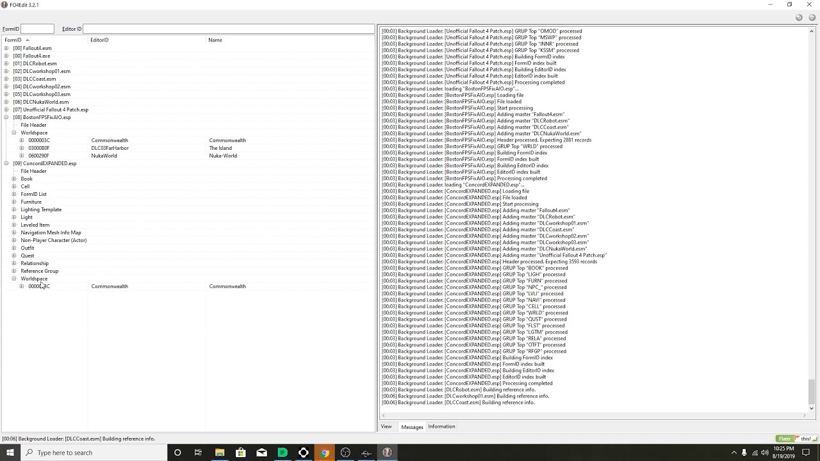Collapse the [09] ConcordEXPANDED.esp node
The width and height of the screenshot is (820, 461).
point(6,163)
